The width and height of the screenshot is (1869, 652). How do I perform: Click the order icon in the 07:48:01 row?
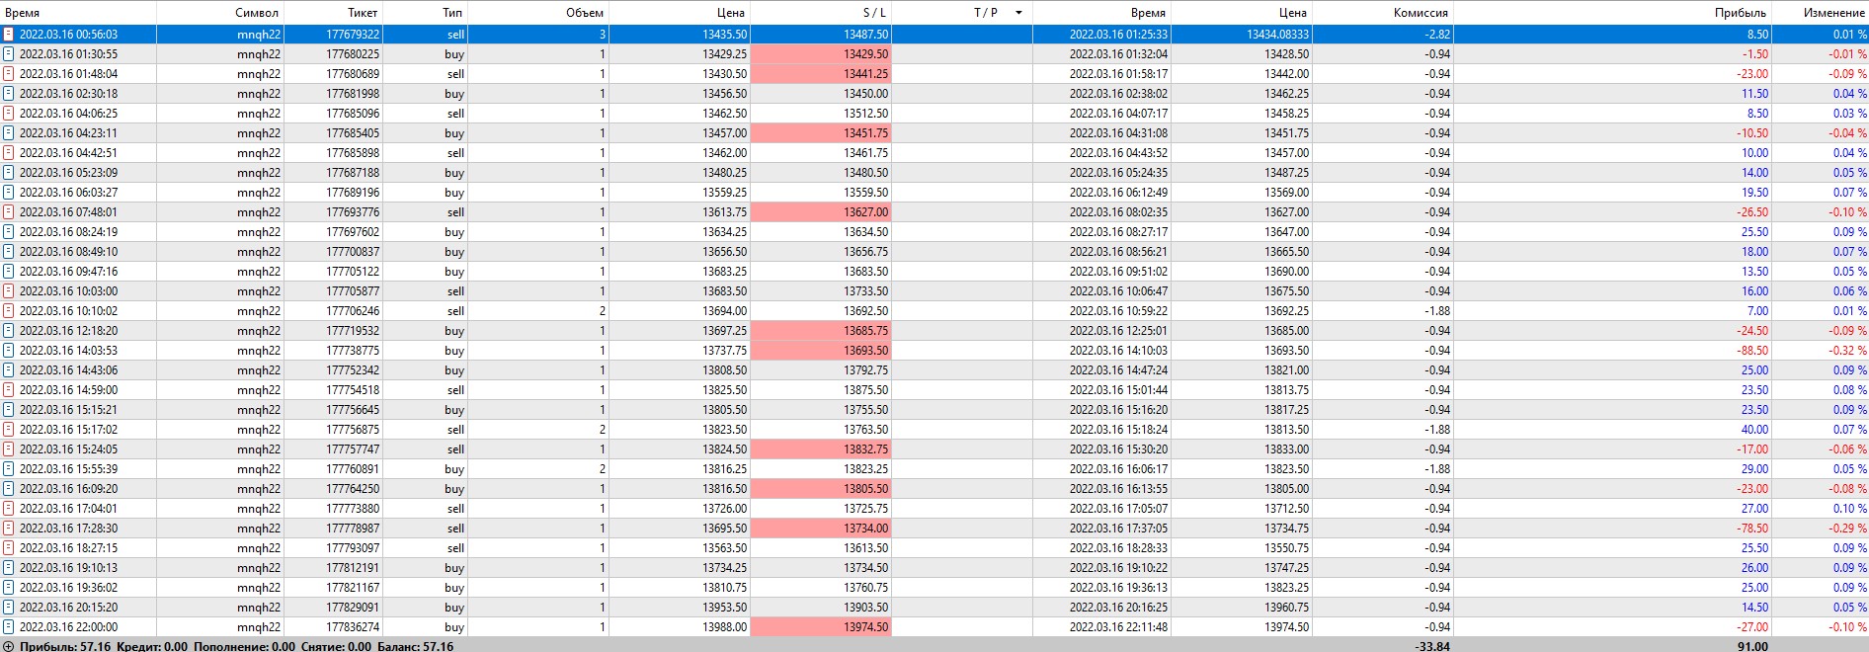[x=9, y=212]
